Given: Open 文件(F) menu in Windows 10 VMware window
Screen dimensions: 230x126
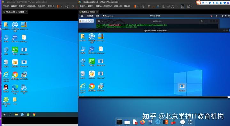Looking at the screenshot, I should [6, 6].
